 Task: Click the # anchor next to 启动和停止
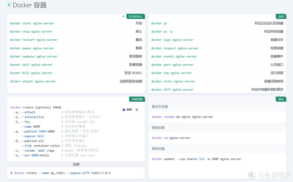click(123, 17)
